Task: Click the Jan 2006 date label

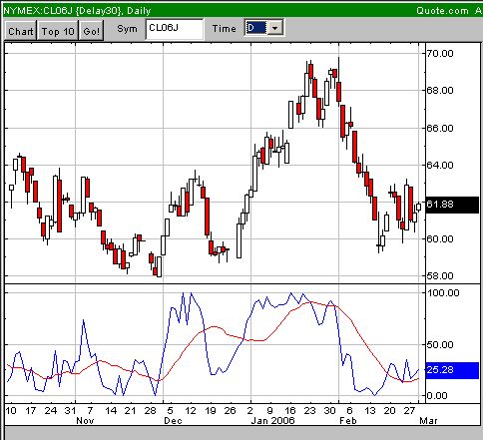Action: pyautogui.click(x=272, y=421)
